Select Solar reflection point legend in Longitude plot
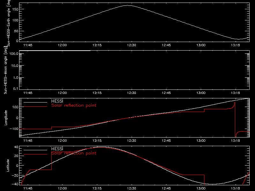The width and height of the screenshot is (255, 191). (x=74, y=105)
